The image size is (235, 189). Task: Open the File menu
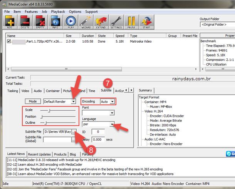pyautogui.click(x=7, y=12)
